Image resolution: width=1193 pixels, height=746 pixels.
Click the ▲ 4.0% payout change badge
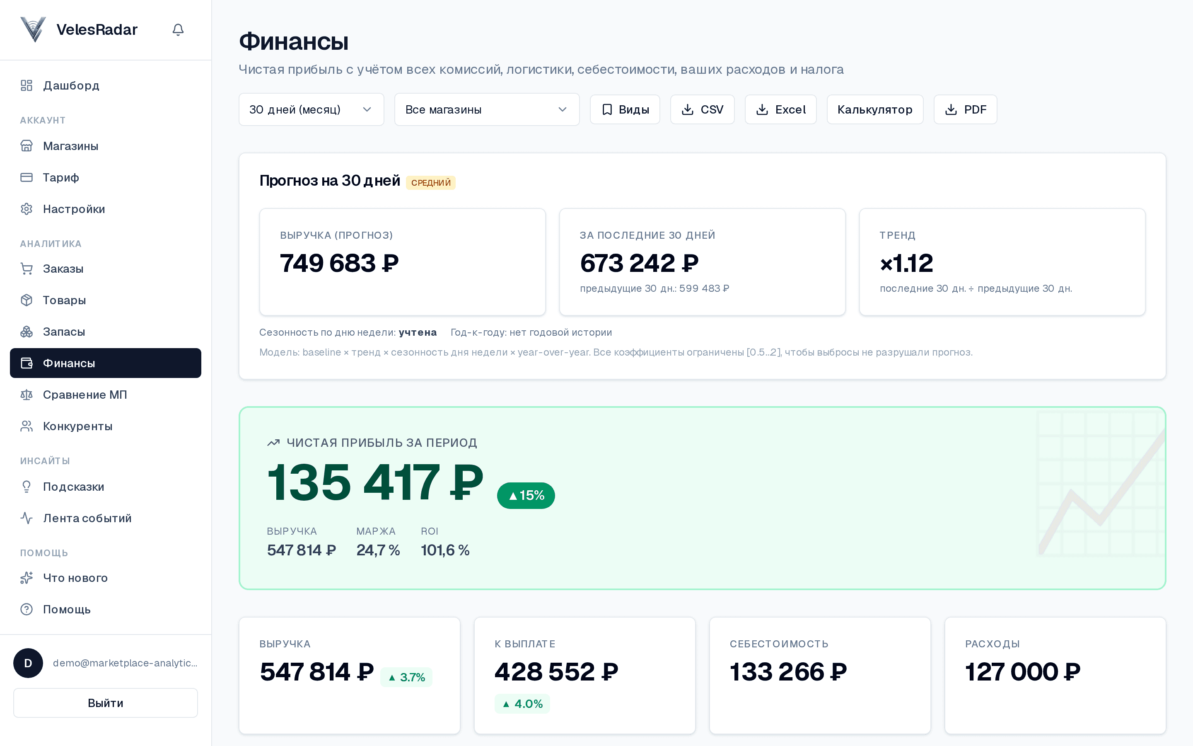(x=522, y=704)
